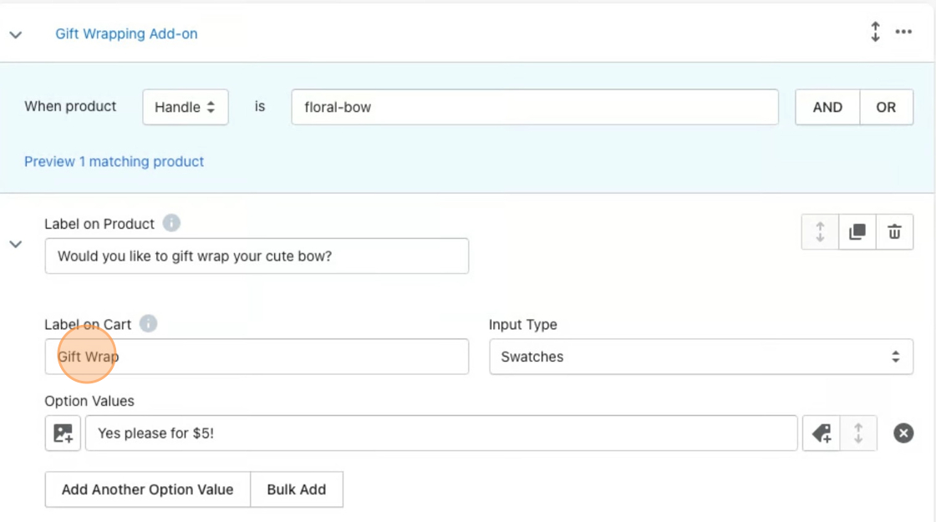The height and width of the screenshot is (522, 936).
Task: Open the Input Type Swatches dropdown
Action: [x=700, y=357]
